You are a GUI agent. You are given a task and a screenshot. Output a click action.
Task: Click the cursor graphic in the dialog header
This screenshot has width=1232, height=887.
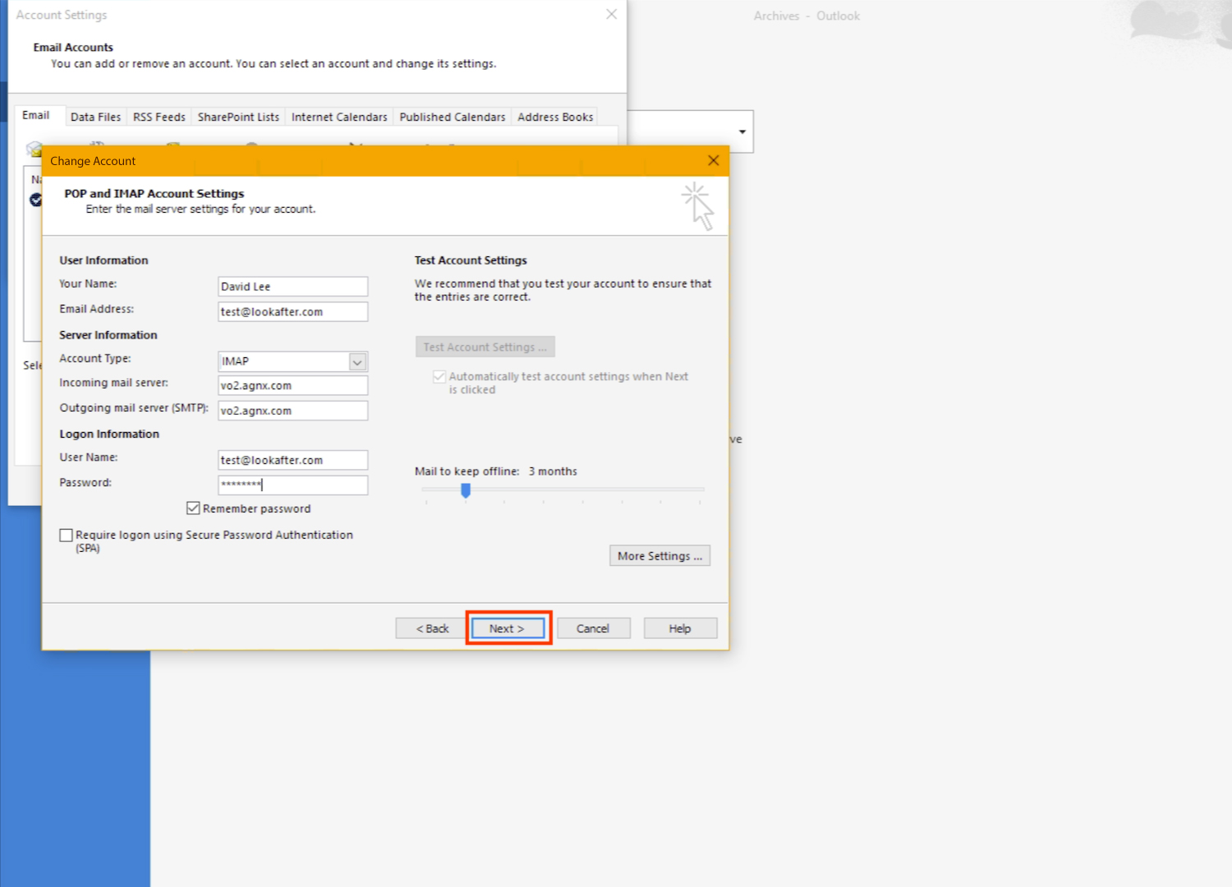click(698, 206)
